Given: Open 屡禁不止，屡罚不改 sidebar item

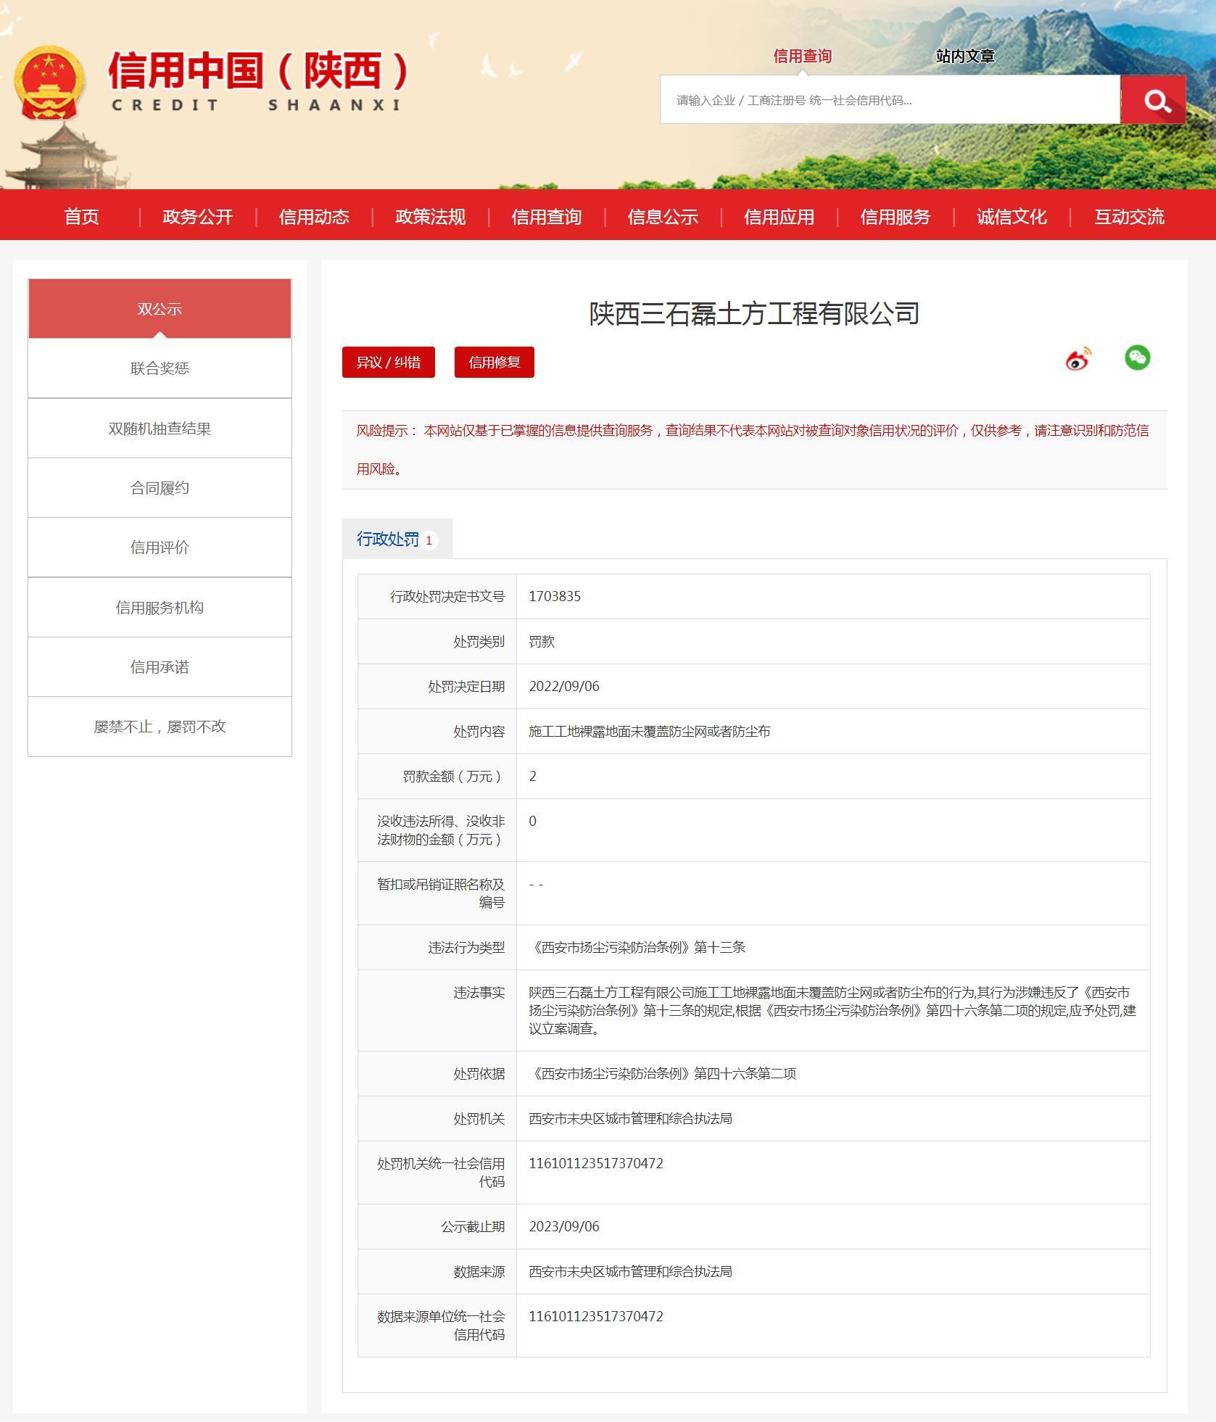Looking at the screenshot, I should [160, 727].
